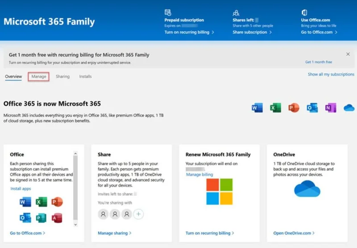This screenshot has width=357, height=248.
Task: Click the large OneDrive cloud in OneDrive card
Action: (x=307, y=189)
